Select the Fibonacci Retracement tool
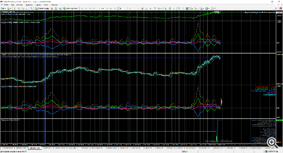 click(x=146, y=8)
